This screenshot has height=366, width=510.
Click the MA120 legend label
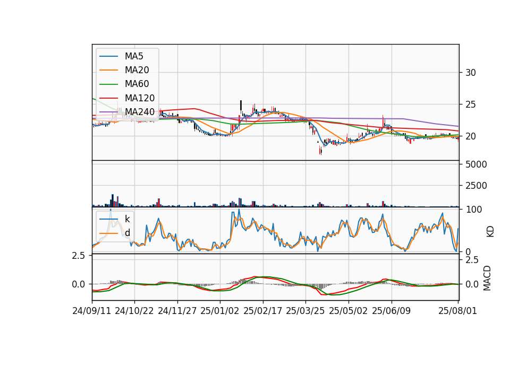coord(140,98)
